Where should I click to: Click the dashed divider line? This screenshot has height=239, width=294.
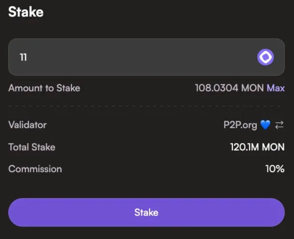click(146, 106)
